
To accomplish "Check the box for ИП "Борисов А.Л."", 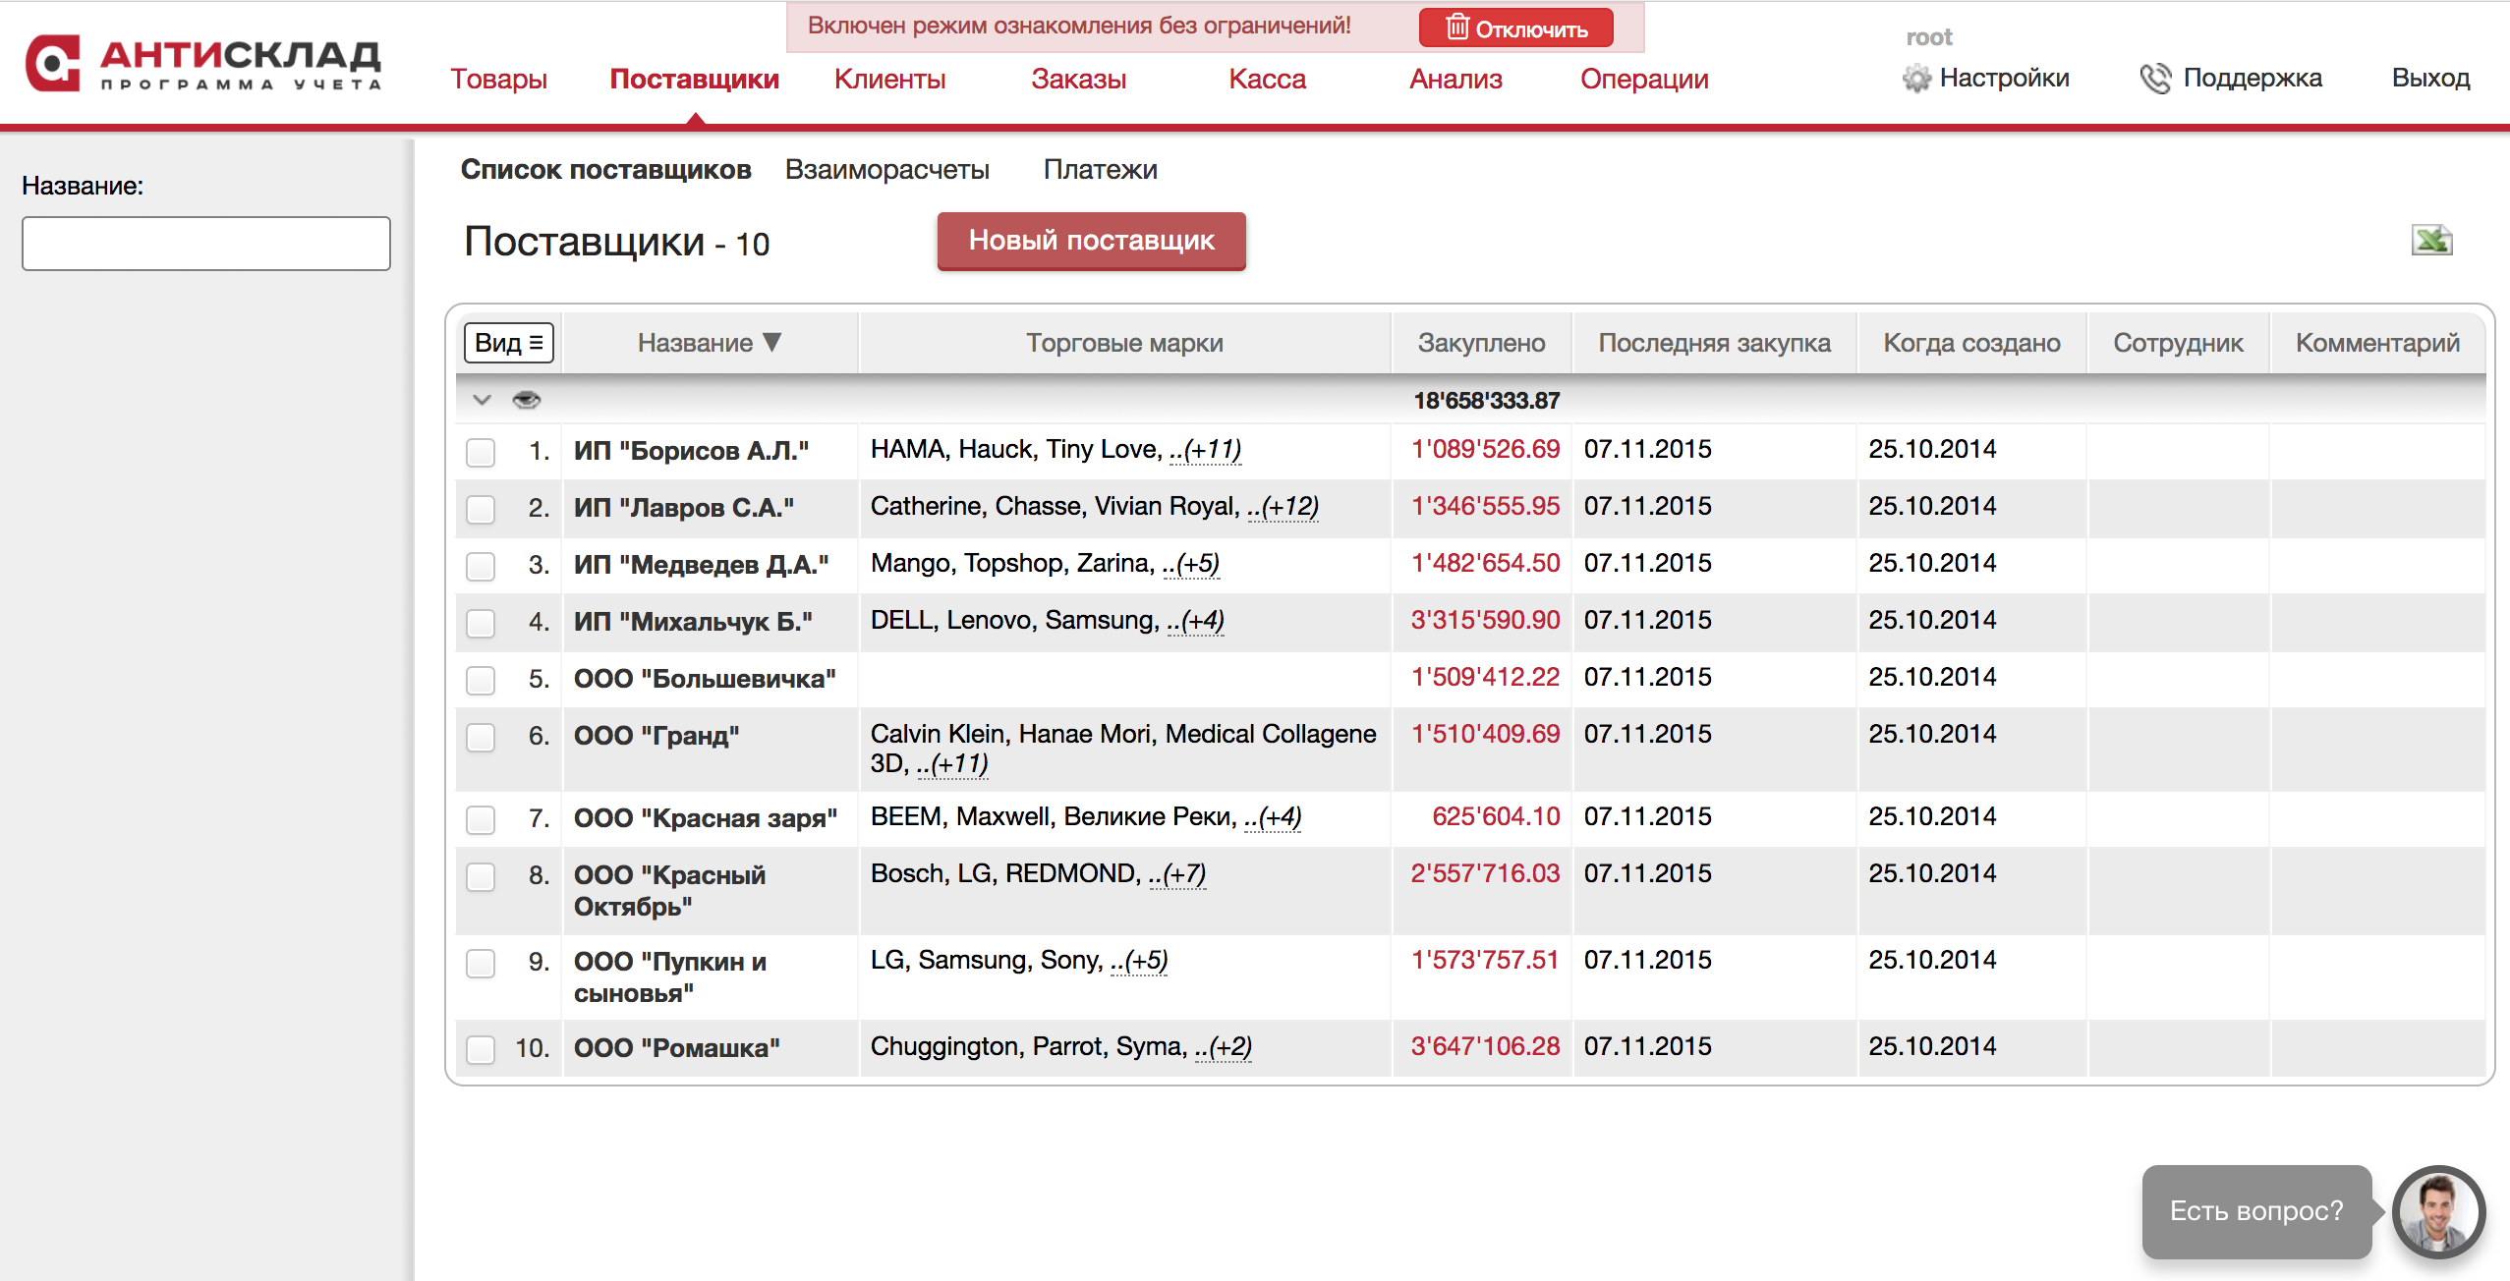I will pos(481,452).
